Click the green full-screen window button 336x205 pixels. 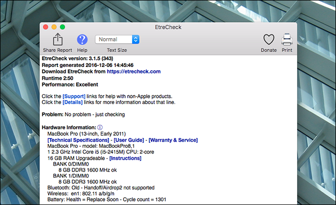63,27
